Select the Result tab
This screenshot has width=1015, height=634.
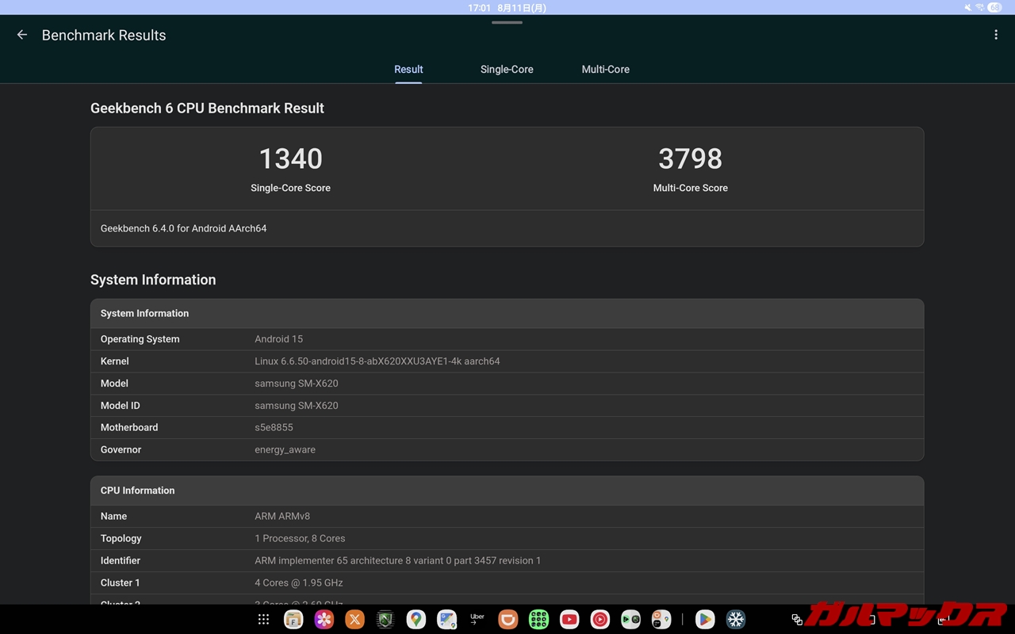(x=408, y=70)
